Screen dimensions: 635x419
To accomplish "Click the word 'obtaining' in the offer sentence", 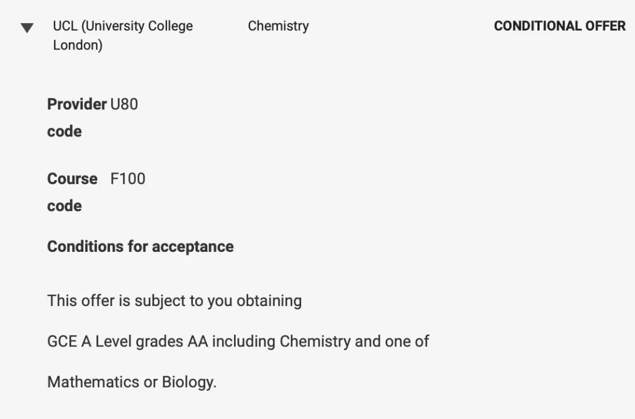I will [x=269, y=301].
